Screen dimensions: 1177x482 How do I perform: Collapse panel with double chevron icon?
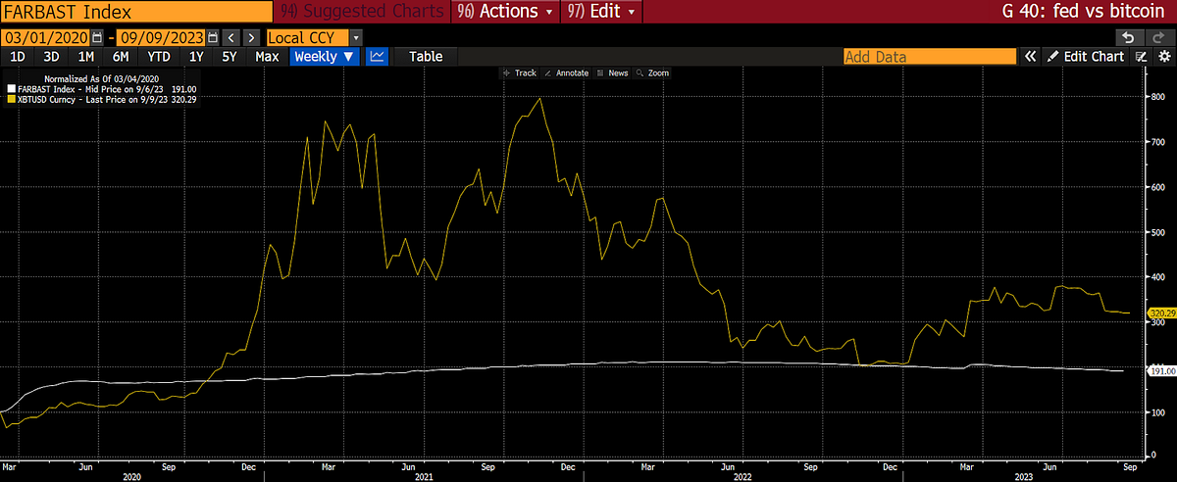click(x=1030, y=57)
